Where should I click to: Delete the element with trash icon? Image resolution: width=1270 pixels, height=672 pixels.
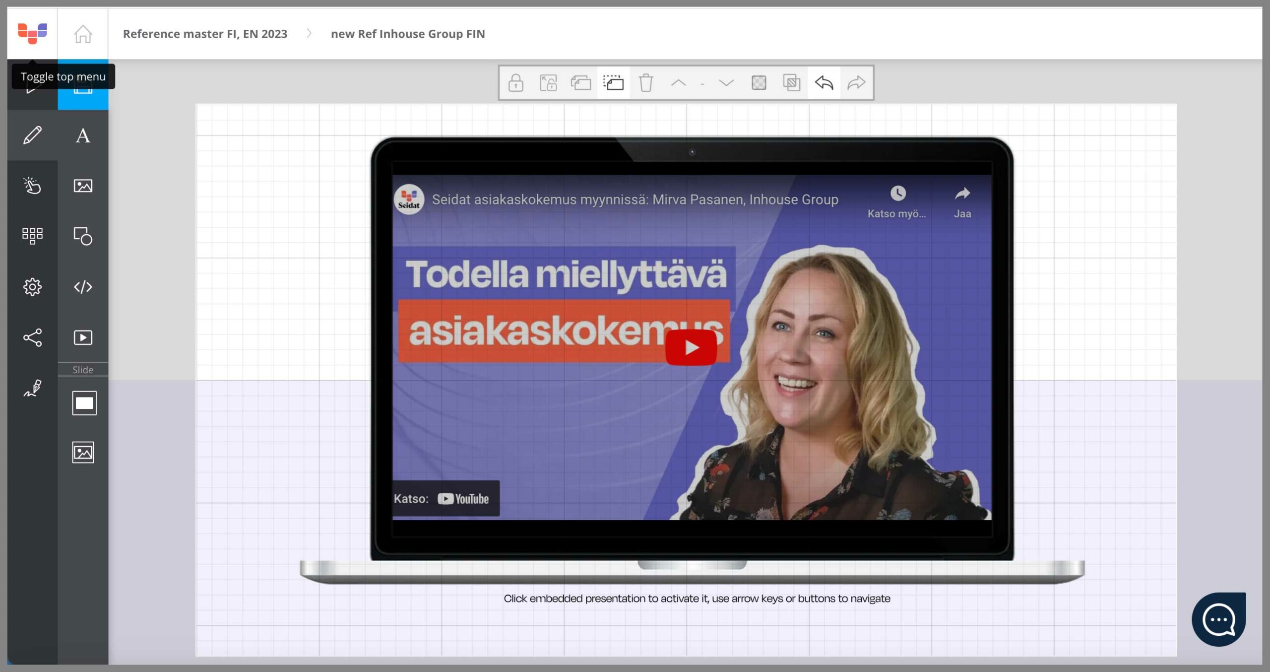click(x=646, y=82)
